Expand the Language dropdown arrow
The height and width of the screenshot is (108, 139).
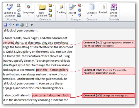(x=28, y=15)
